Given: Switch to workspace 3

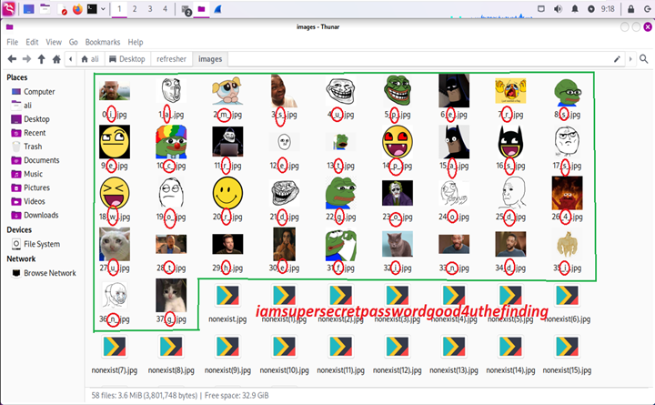Looking at the screenshot, I should [x=150, y=9].
